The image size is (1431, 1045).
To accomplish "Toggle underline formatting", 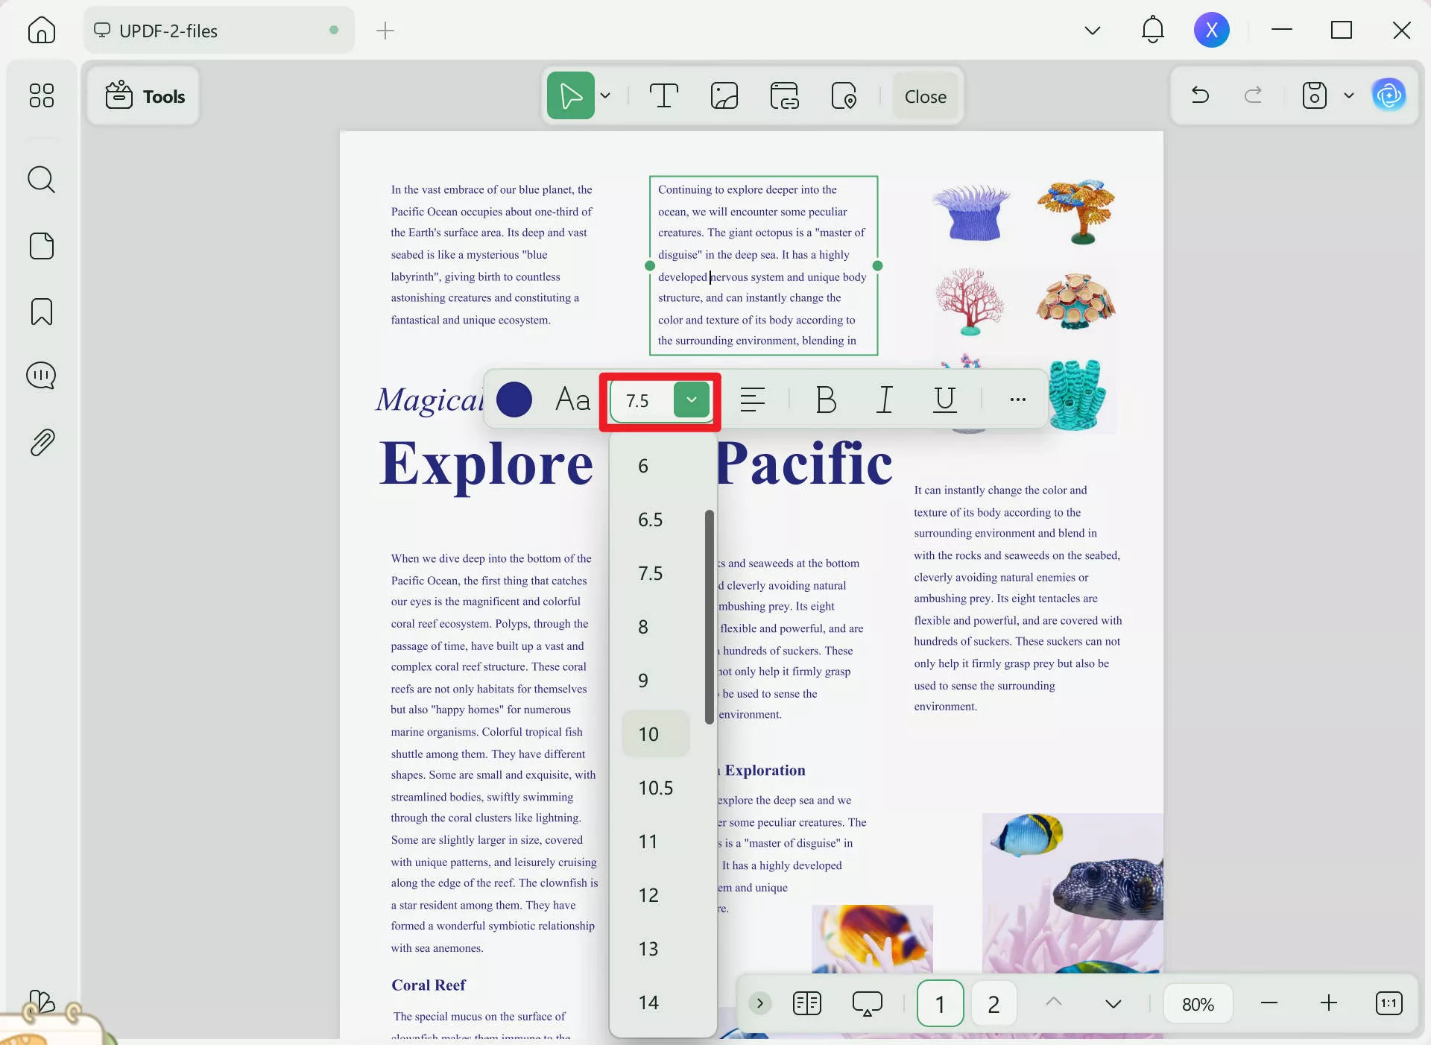I will coord(944,400).
